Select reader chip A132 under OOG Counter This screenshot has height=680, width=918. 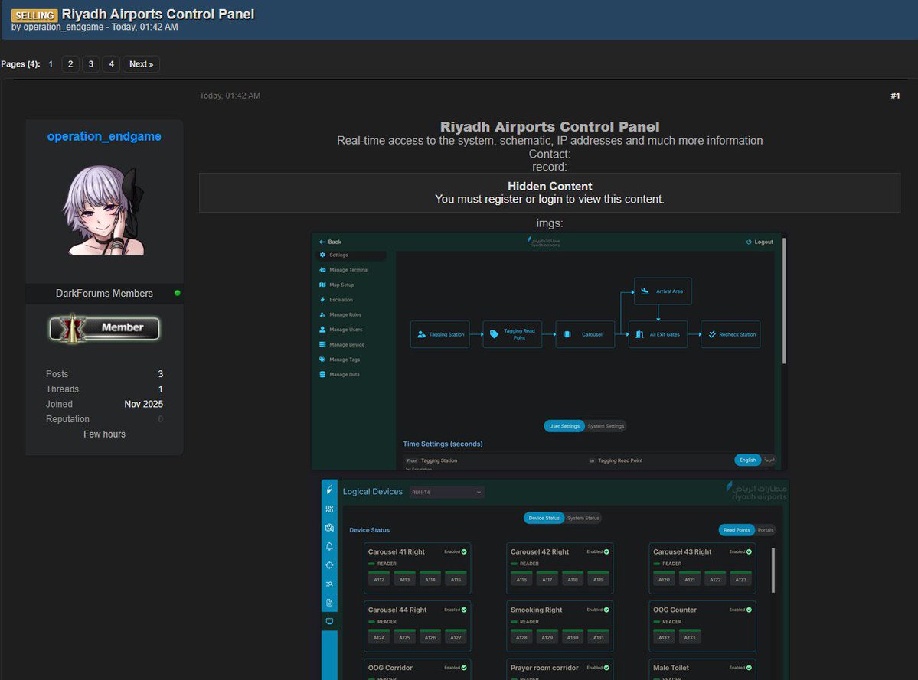point(664,637)
